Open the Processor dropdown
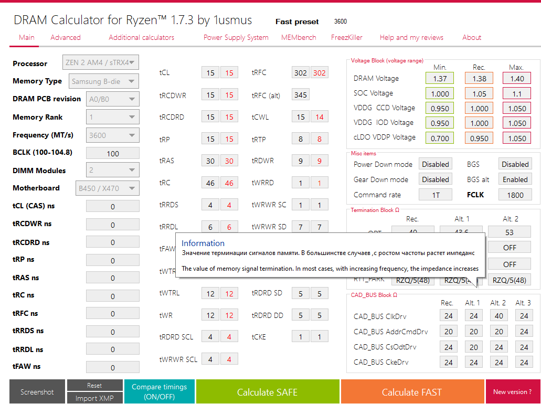This screenshot has height=404, width=541. (x=100, y=62)
